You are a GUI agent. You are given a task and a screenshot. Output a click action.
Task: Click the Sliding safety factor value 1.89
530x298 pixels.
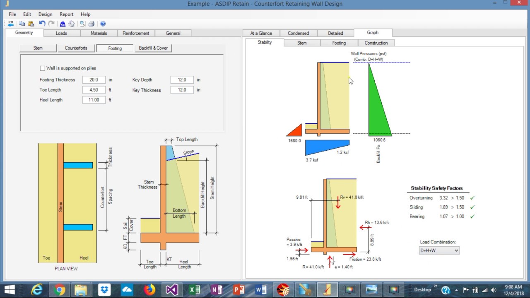(x=443, y=207)
